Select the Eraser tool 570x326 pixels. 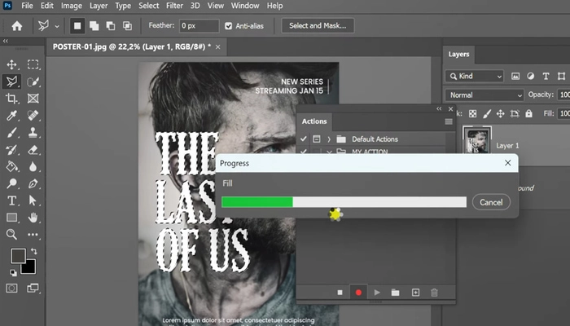point(33,149)
